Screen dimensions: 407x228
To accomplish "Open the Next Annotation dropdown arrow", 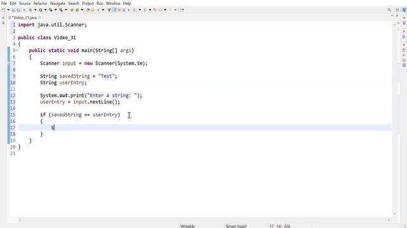I will pos(140,10).
